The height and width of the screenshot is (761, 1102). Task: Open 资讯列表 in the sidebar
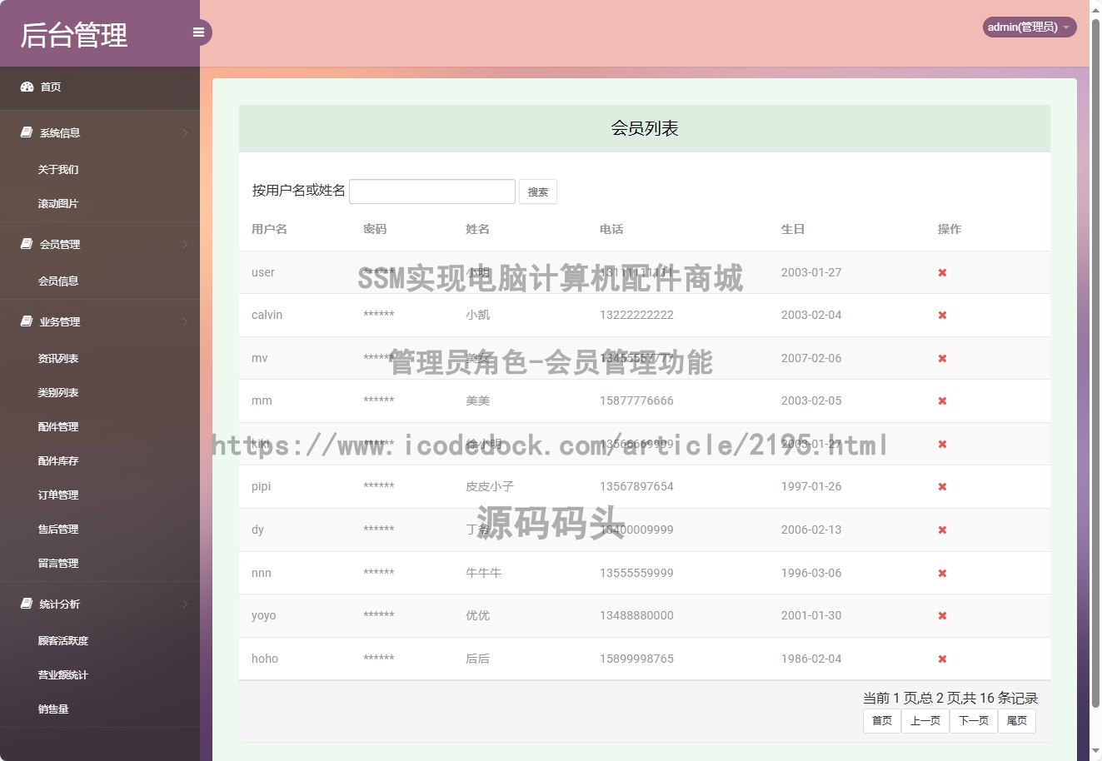tap(58, 358)
